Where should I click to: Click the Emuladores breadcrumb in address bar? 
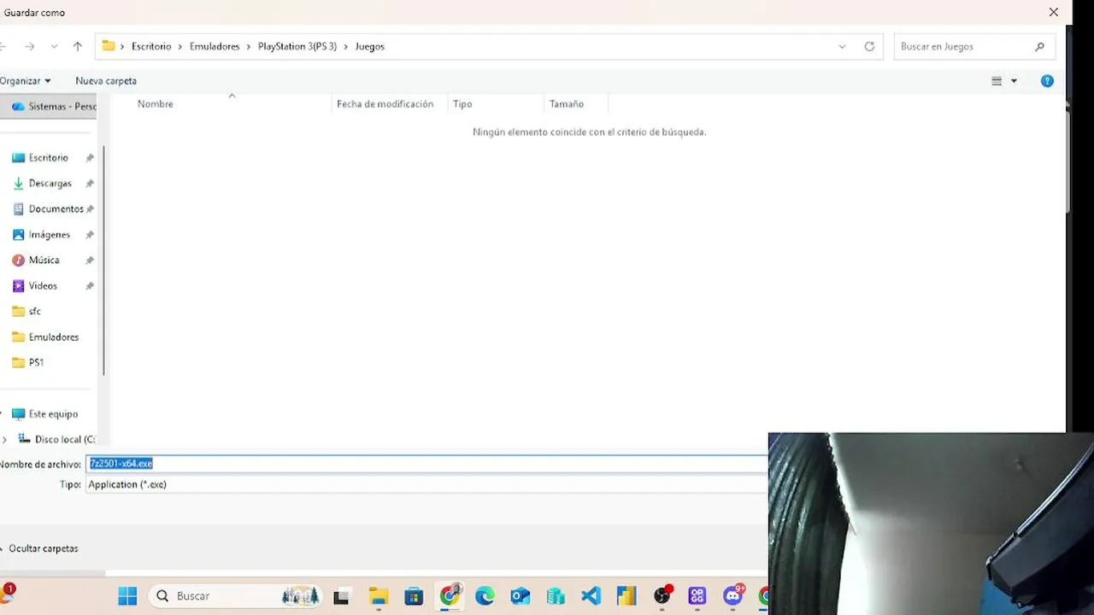pos(215,46)
